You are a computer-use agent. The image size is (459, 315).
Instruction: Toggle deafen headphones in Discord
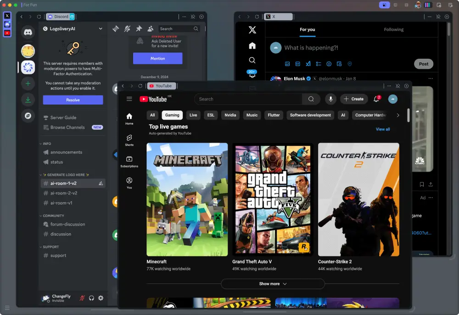point(92,298)
